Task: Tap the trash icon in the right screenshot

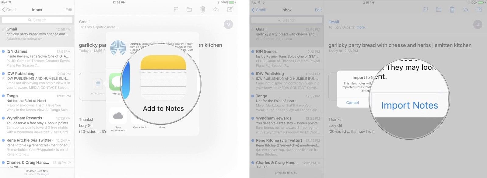Action: point(452,10)
